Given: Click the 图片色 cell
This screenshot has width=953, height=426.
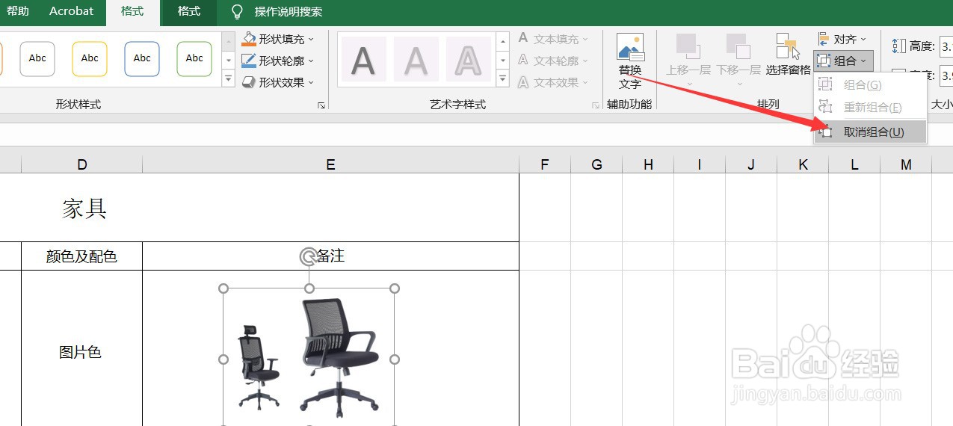Looking at the screenshot, I should pos(81,352).
